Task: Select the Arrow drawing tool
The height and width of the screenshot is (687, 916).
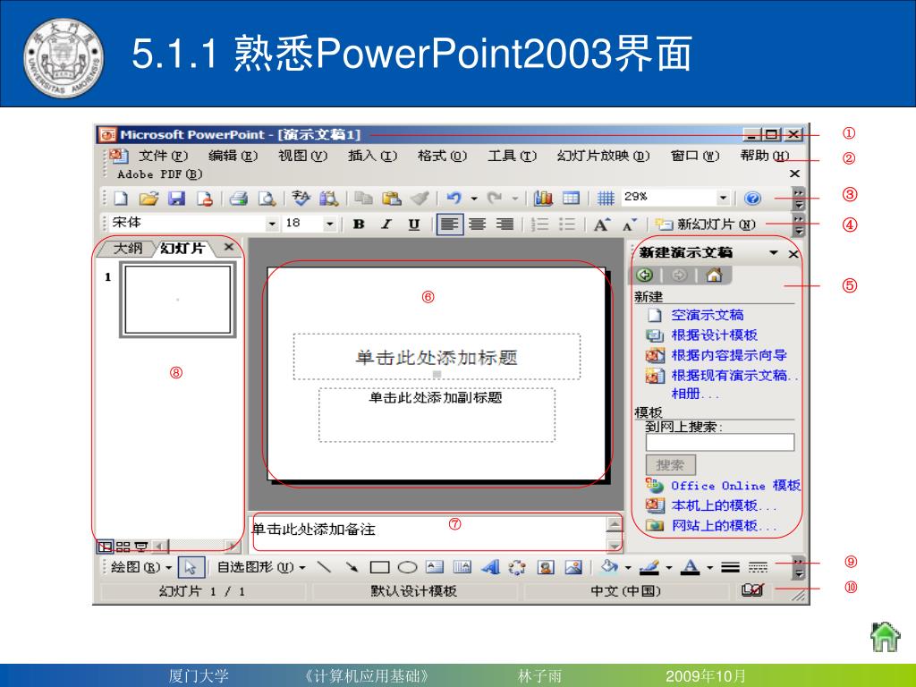Action: pyautogui.click(x=352, y=567)
